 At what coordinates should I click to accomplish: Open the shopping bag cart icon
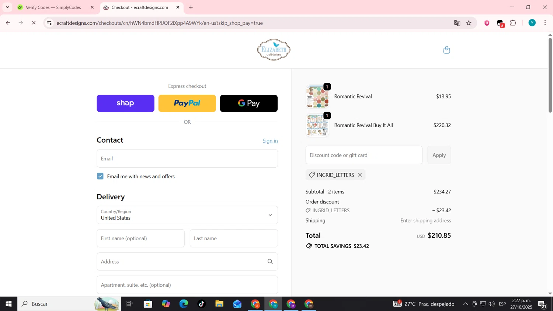click(x=446, y=50)
